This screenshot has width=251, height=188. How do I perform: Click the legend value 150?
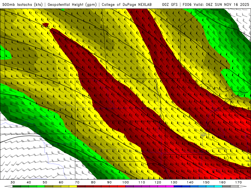tap(206, 182)
